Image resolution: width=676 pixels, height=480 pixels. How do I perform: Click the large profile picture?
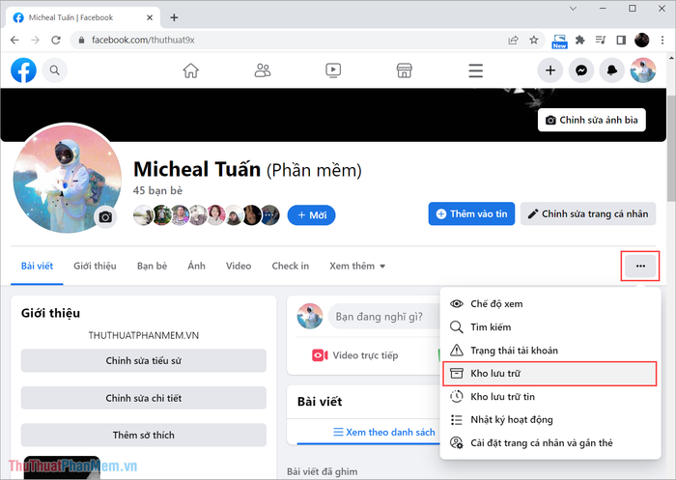pyautogui.click(x=68, y=178)
